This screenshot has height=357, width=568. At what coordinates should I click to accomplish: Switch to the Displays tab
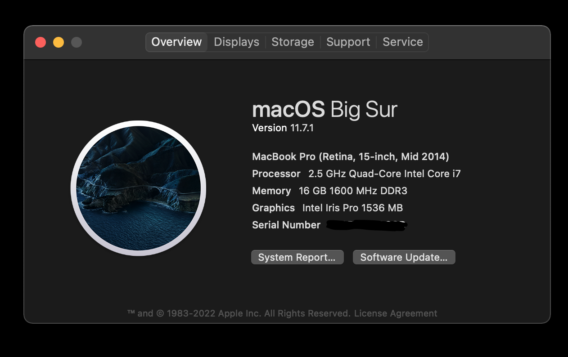coord(236,42)
